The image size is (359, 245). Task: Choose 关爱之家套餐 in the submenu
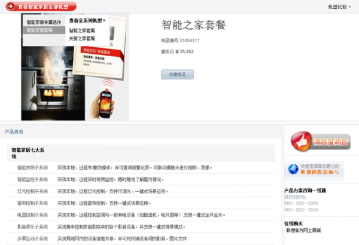point(82,38)
